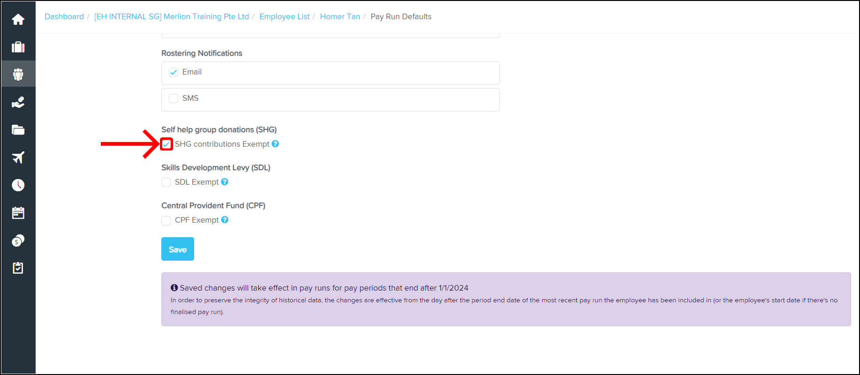Open the folder icon in sidebar
The image size is (860, 375).
[x=18, y=130]
